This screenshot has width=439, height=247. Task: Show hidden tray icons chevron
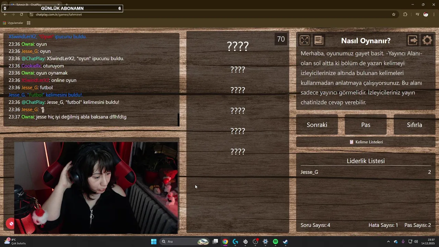388,242
